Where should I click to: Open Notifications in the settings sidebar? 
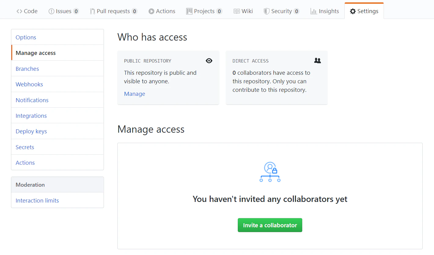pos(57,100)
